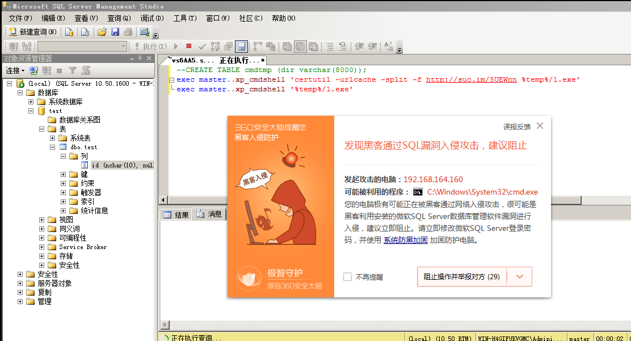This screenshot has width=631, height=341.
Task: Open the available databases combo box
Action: (82, 47)
